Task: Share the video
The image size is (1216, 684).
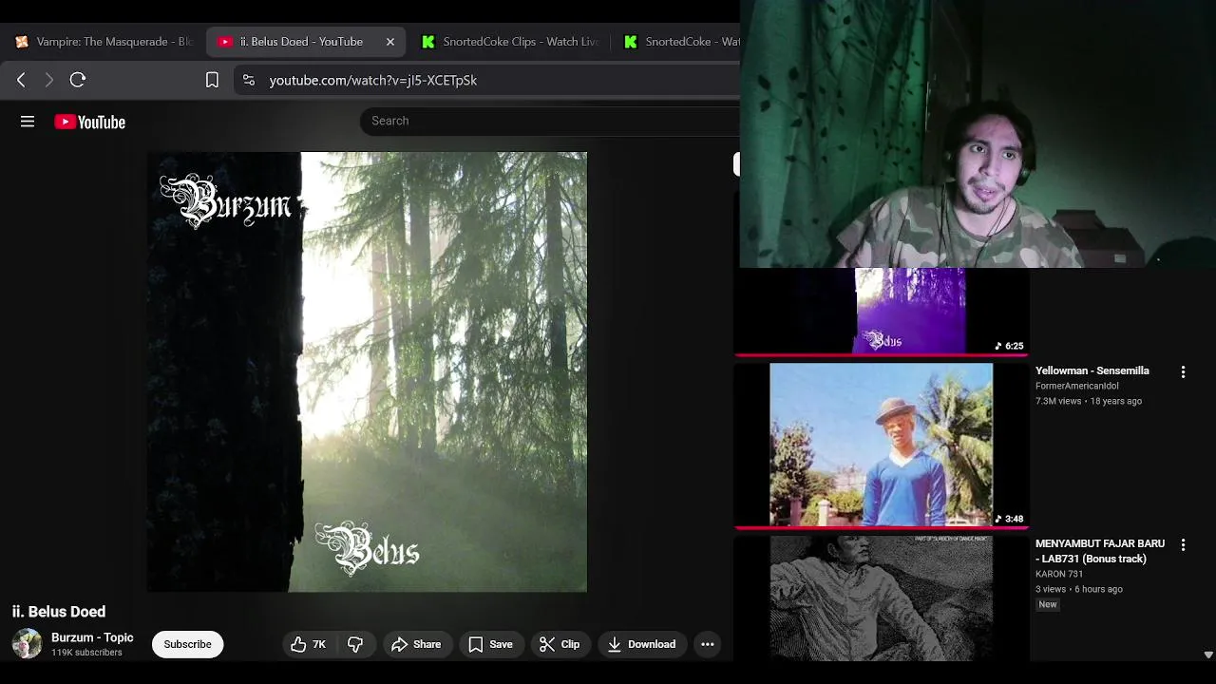Action: point(416,644)
